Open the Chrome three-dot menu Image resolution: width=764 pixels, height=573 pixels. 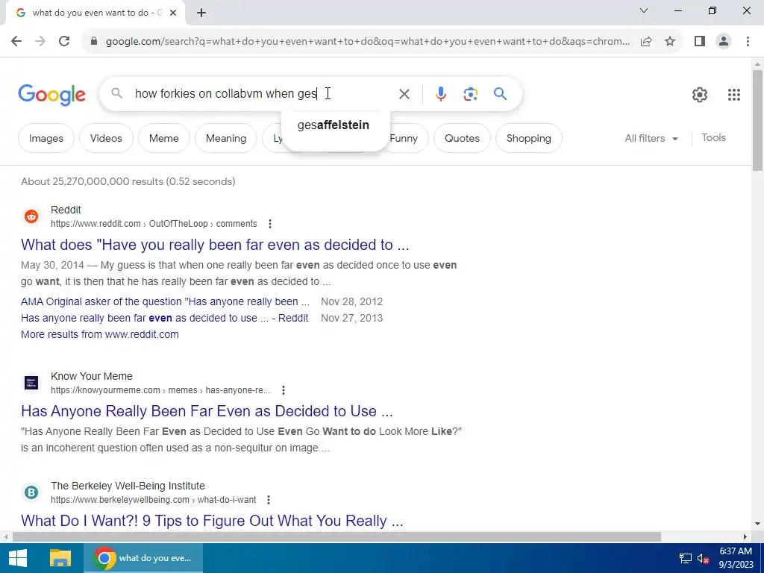[748, 42]
